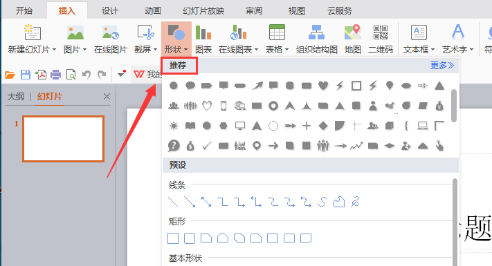Open the 动画 tab

click(152, 11)
